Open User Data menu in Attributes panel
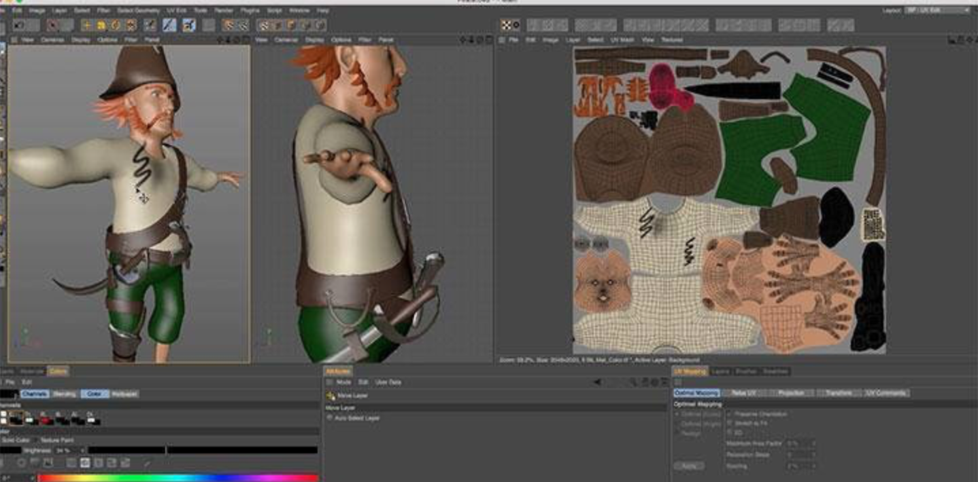The height and width of the screenshot is (482, 978). click(388, 382)
